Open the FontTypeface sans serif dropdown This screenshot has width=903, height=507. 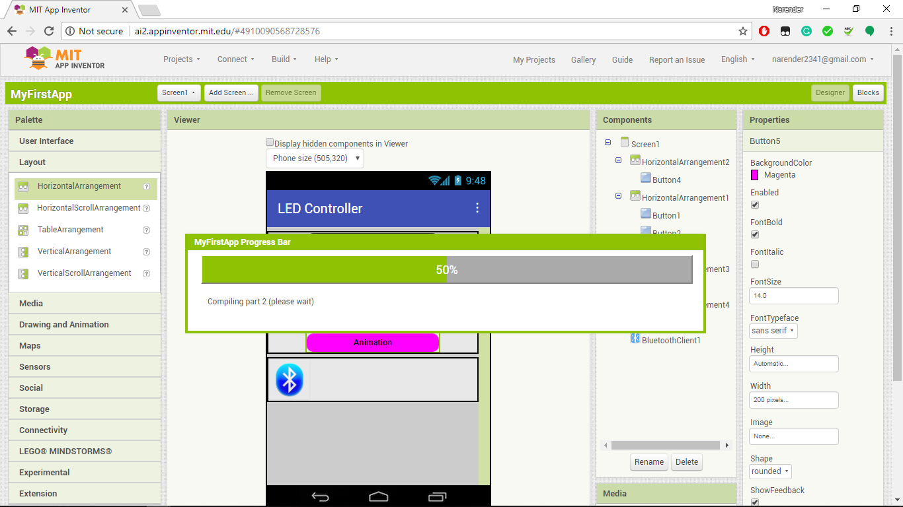[x=773, y=331]
